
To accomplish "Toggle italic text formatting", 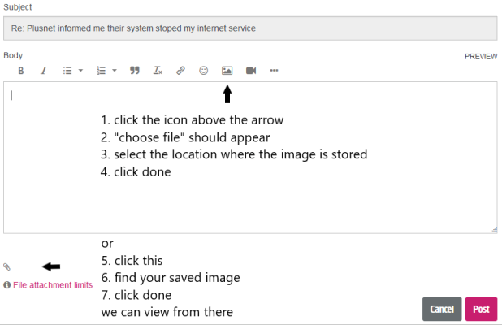I will click(x=44, y=71).
